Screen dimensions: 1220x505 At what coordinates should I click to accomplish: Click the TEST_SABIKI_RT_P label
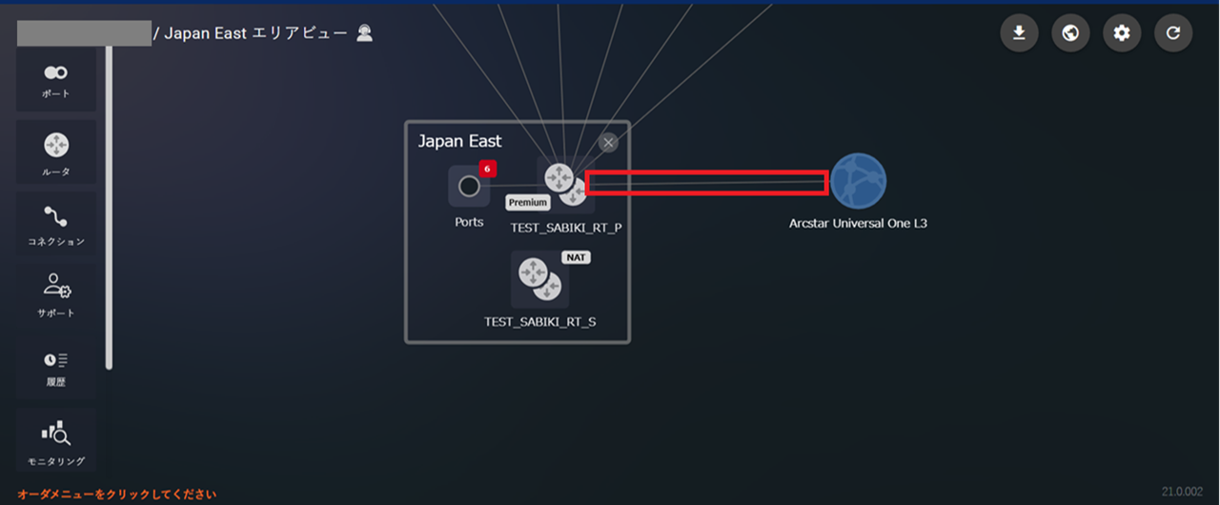tap(566, 228)
